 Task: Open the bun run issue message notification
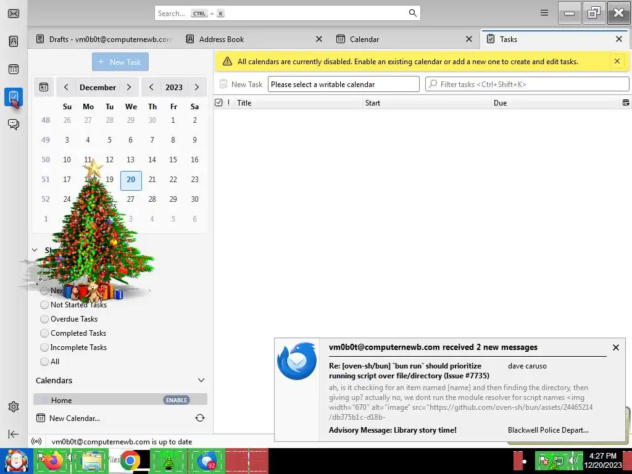pyautogui.click(x=409, y=371)
